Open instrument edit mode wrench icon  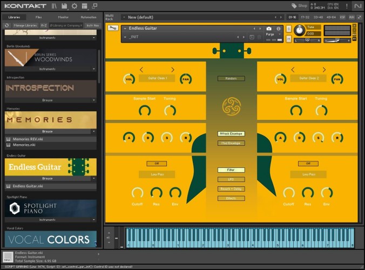click(113, 28)
